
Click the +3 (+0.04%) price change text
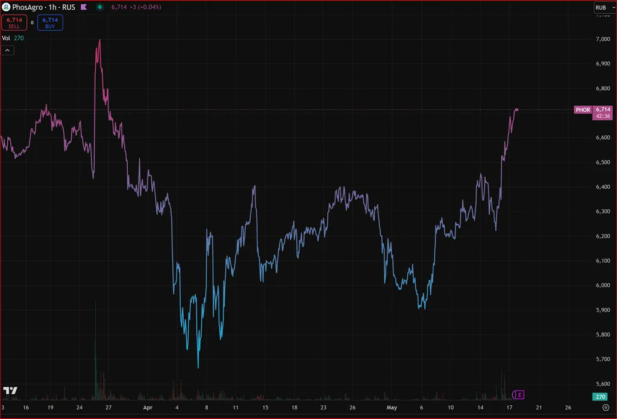coord(145,7)
